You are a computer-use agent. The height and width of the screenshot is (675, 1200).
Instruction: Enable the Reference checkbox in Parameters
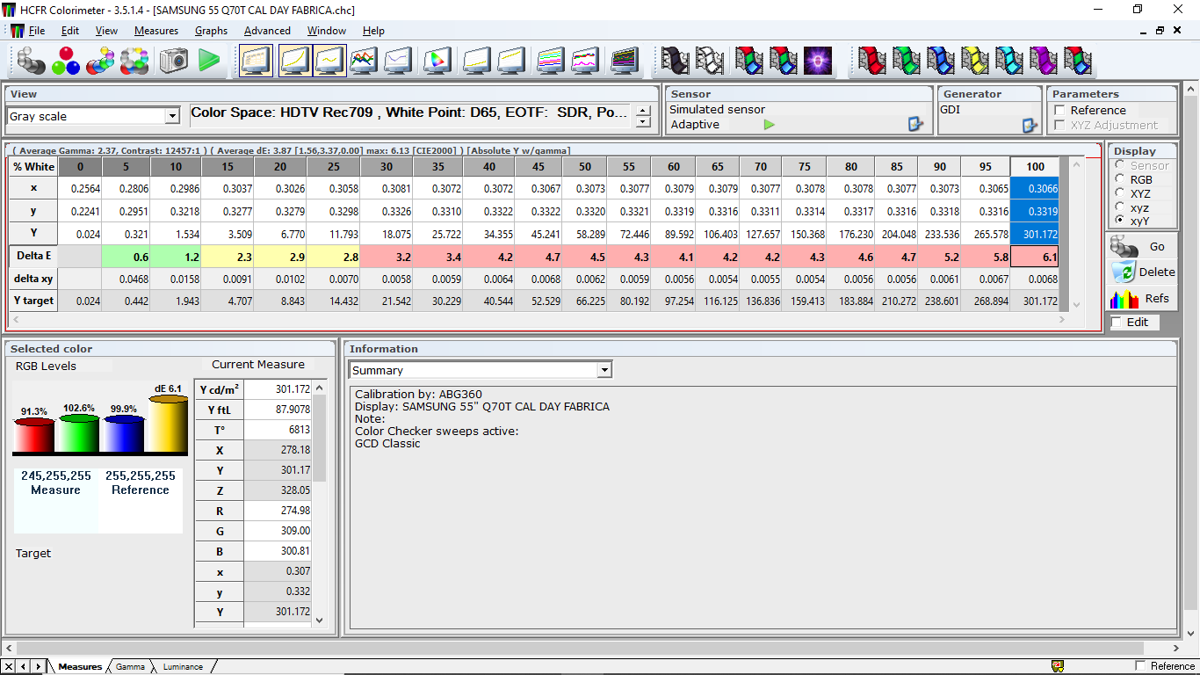(1059, 110)
